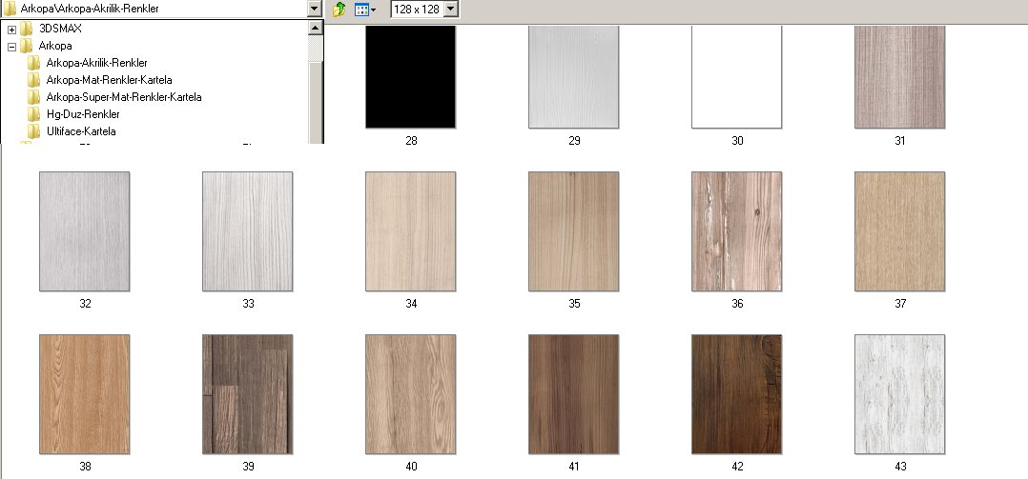Open Arkopa-Mat-Renkler-Kartela folder
Image resolution: width=1028 pixels, height=479 pixels.
tap(109, 80)
